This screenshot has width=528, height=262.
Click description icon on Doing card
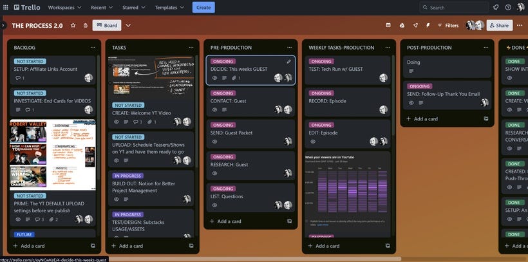[411, 71]
